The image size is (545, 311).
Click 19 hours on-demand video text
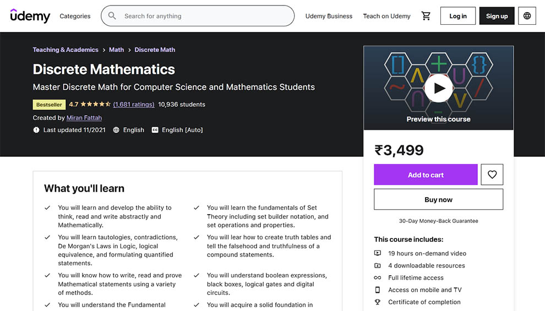[427, 253]
